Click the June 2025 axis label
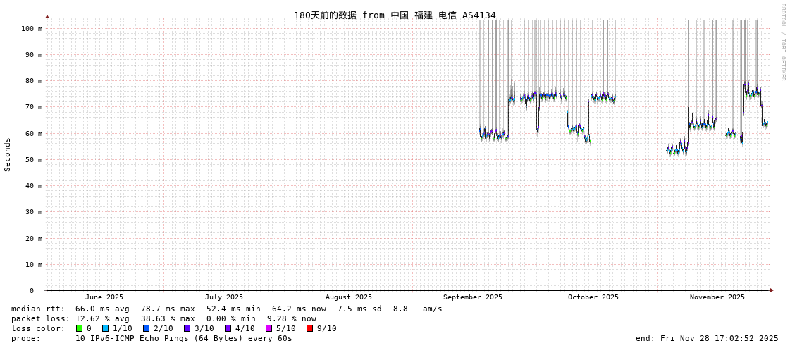790x348 pixels. coord(104,297)
